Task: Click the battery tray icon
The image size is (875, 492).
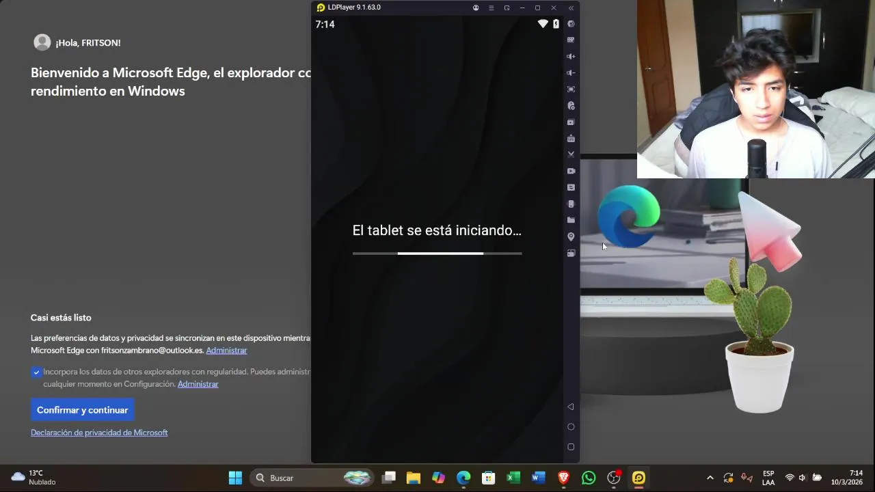Action: tap(817, 478)
